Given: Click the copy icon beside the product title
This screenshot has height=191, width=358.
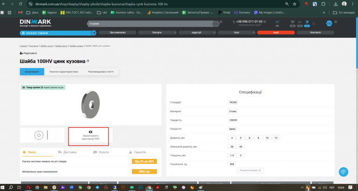Looking at the screenshot, I should click(x=88, y=61).
